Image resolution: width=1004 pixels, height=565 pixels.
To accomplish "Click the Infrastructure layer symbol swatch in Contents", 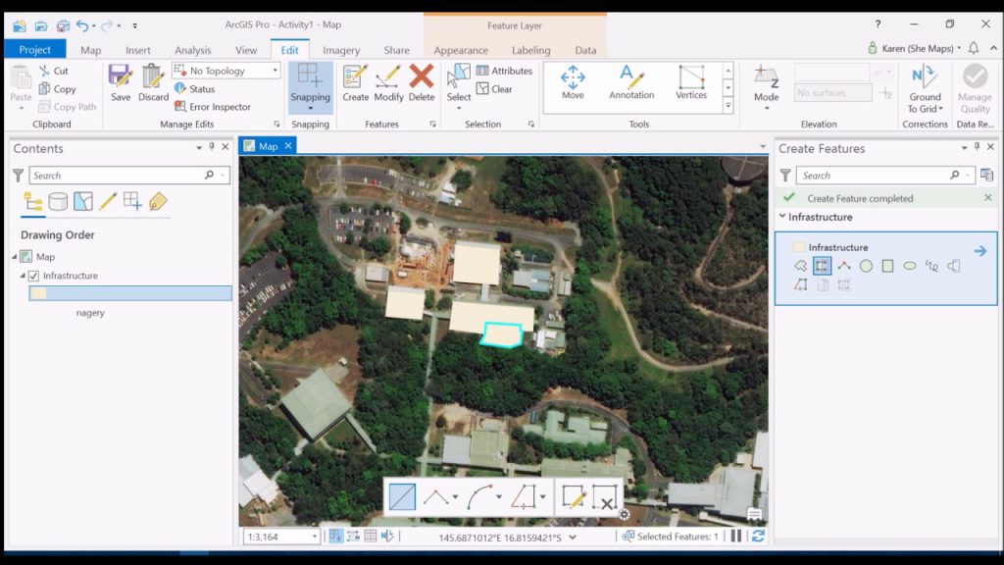I will click(x=39, y=293).
